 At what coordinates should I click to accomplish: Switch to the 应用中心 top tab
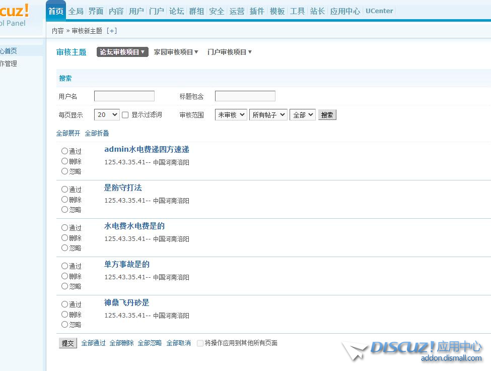click(345, 11)
